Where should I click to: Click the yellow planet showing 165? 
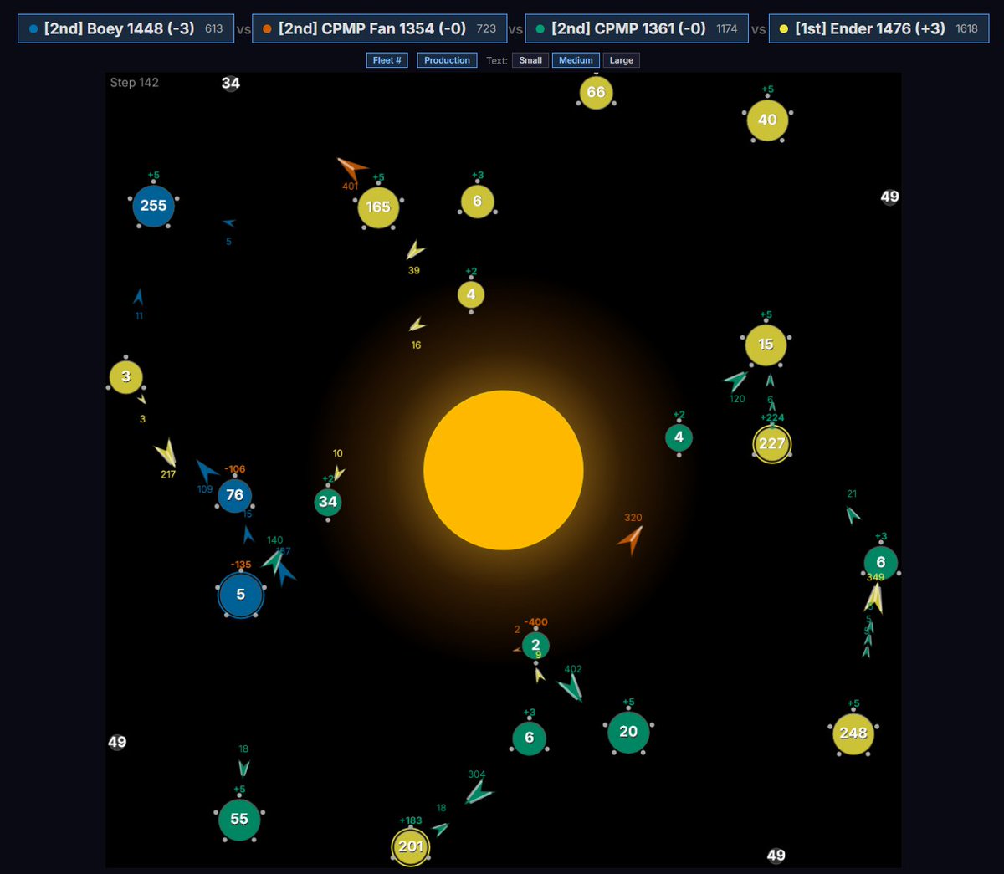click(378, 207)
